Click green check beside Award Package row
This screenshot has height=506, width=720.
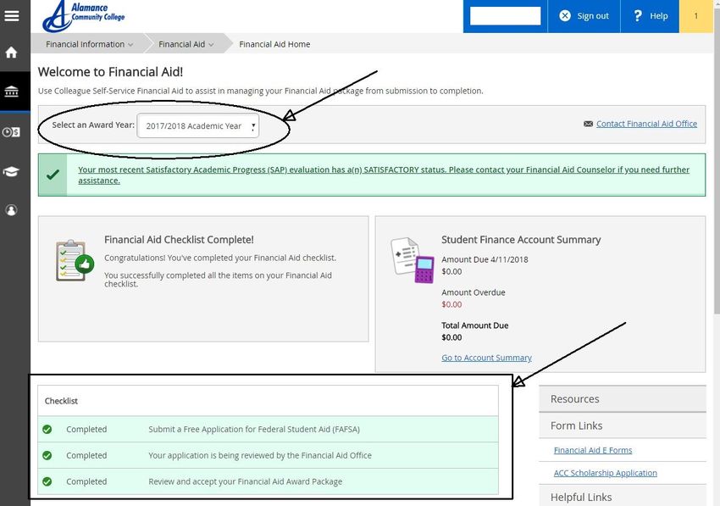pos(47,481)
